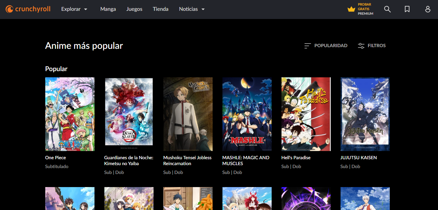438x210 pixels.
Task: Expand the Explorar dropdown menu
Action: [74, 9]
